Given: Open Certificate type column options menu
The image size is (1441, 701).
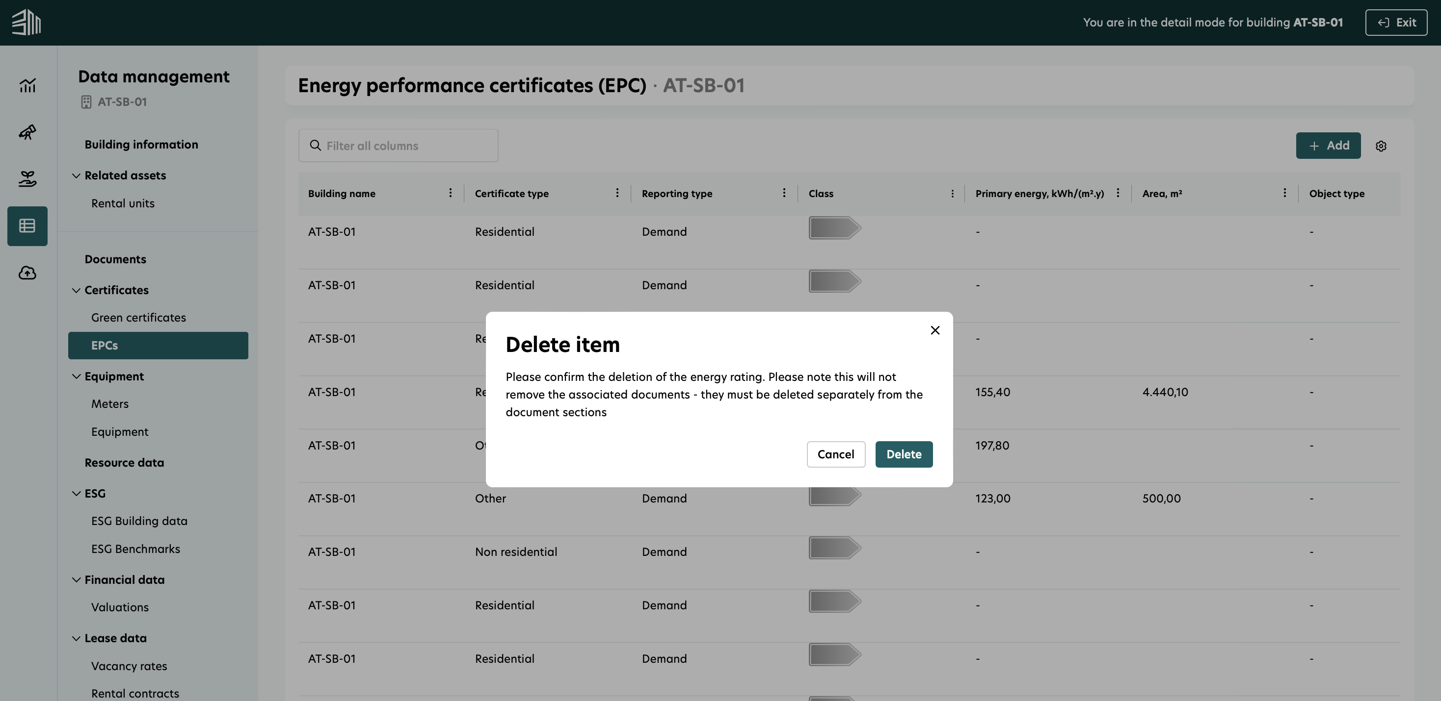Looking at the screenshot, I should click(x=617, y=193).
